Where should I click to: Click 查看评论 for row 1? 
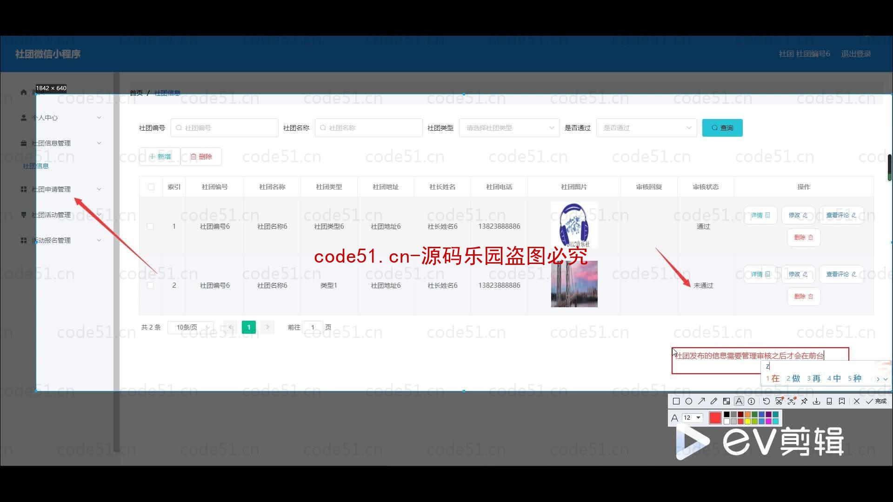tap(841, 215)
